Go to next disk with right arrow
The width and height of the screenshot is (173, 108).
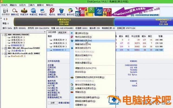click(x=7, y=19)
